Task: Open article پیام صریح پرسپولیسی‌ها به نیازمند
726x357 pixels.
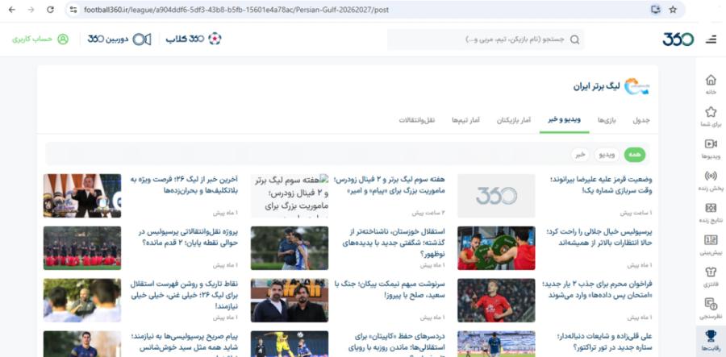Action: tap(185, 345)
